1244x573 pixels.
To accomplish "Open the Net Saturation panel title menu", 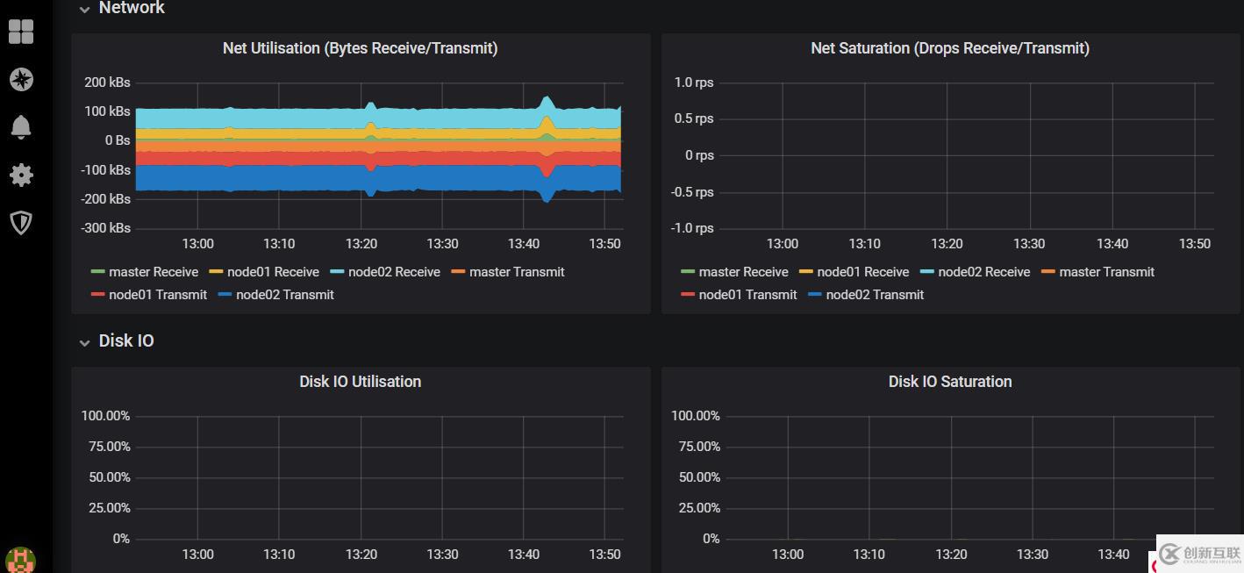I will [949, 48].
